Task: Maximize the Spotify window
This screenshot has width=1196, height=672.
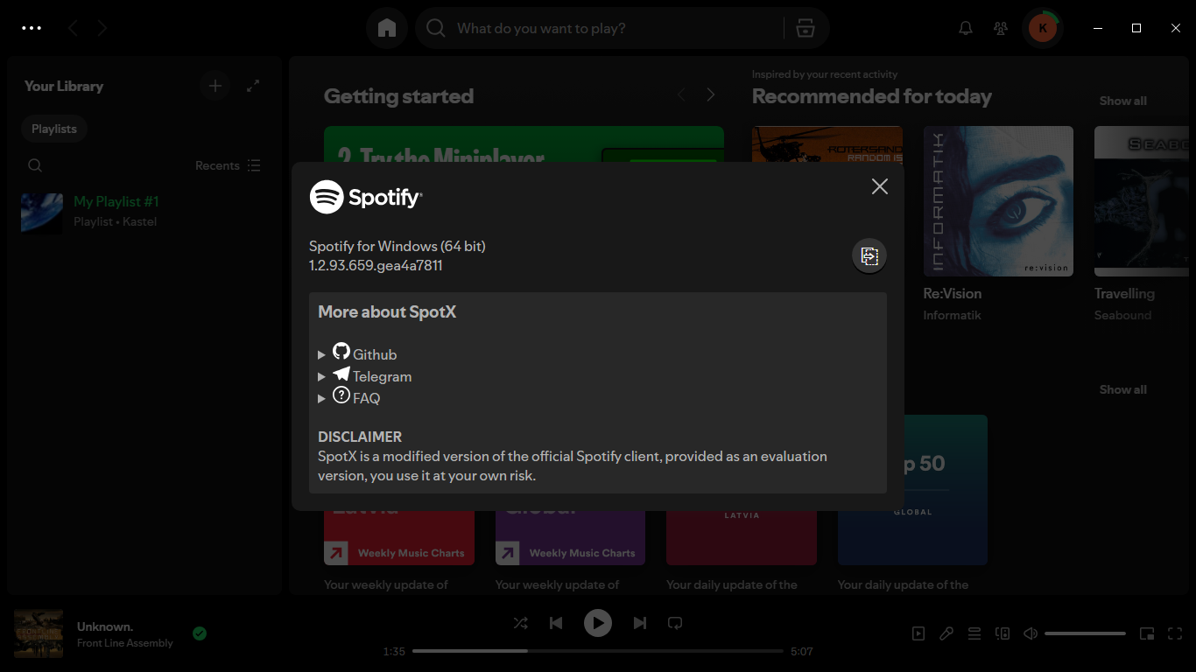Action: (x=1136, y=28)
